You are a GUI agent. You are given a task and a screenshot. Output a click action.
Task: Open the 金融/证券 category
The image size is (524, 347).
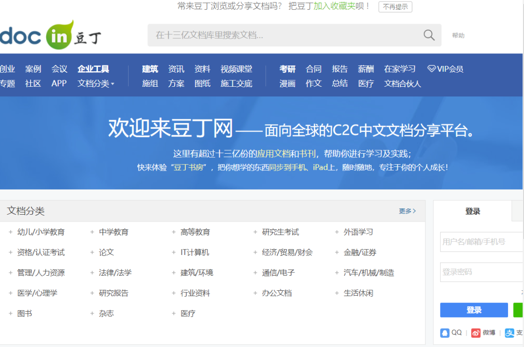pos(360,252)
